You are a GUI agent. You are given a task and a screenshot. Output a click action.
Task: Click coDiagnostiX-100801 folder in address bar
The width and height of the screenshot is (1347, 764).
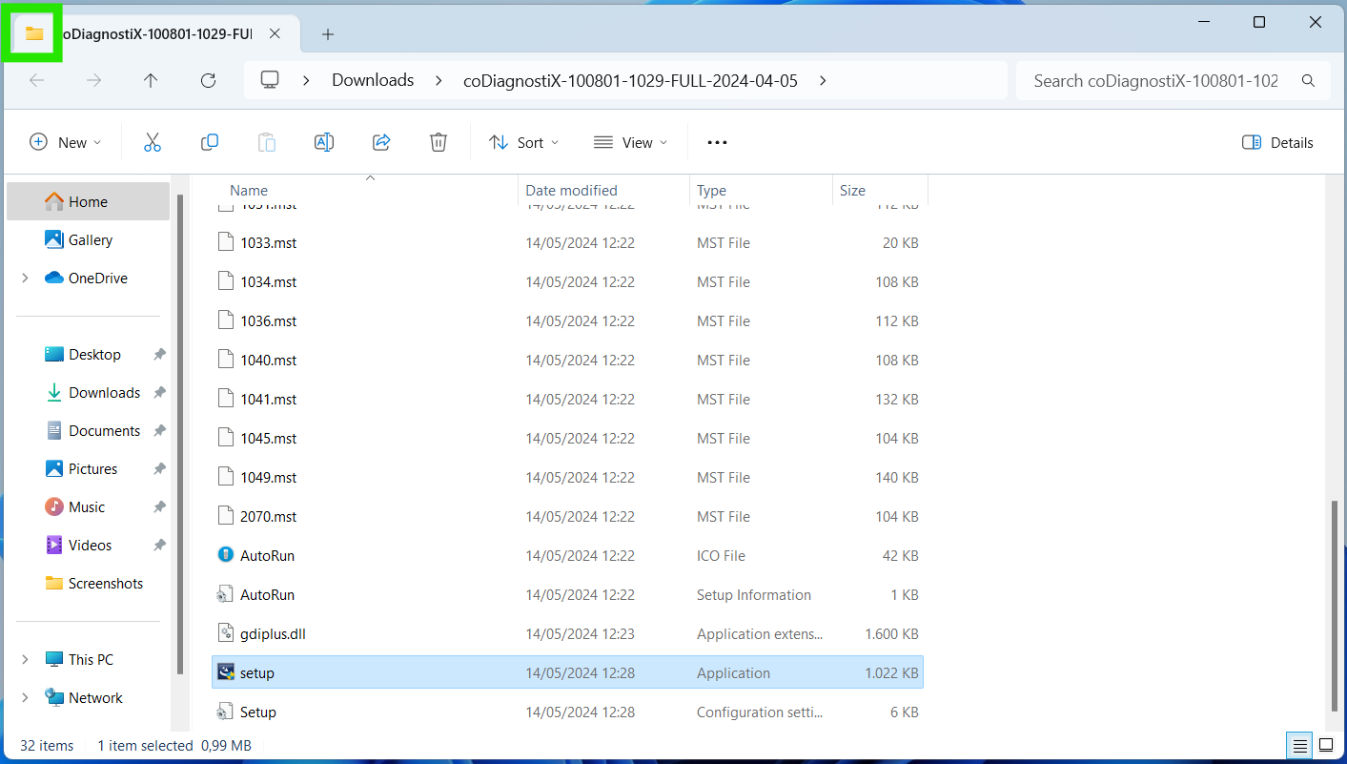pos(630,80)
